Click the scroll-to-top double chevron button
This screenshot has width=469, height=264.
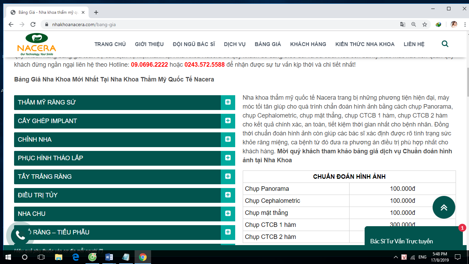[444, 207]
